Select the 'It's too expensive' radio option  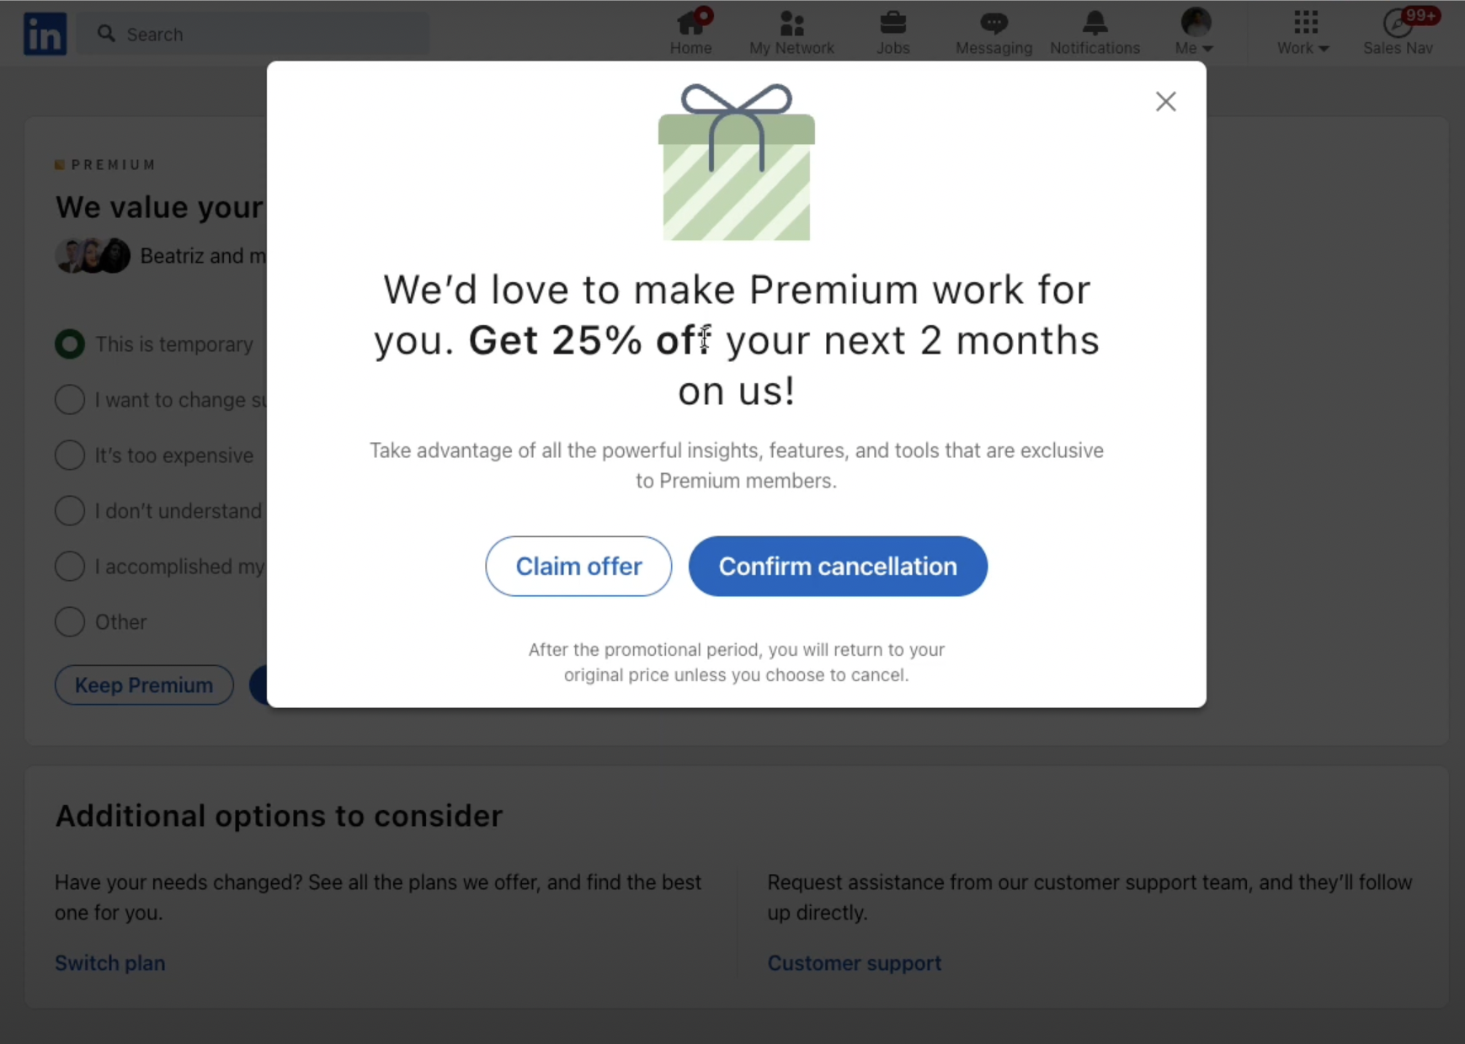(70, 455)
